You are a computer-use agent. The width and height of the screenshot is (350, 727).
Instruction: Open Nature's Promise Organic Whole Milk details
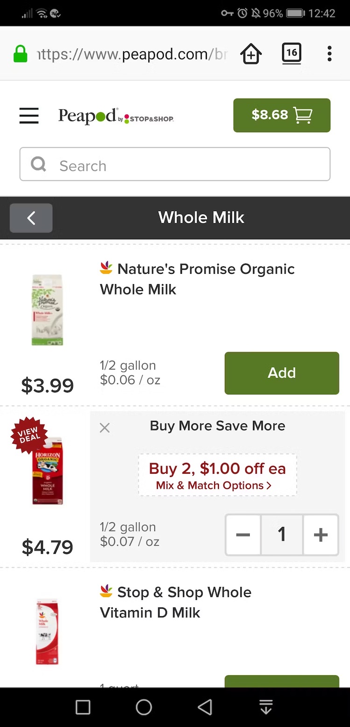(x=197, y=279)
